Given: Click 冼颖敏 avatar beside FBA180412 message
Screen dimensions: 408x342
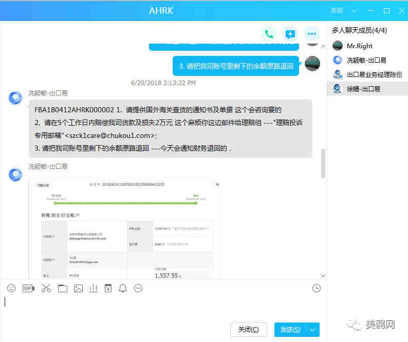Looking at the screenshot, I should (15, 97).
